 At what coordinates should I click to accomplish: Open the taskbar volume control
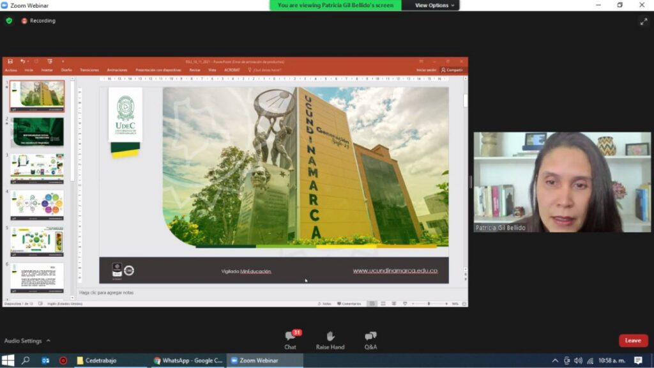point(578,360)
